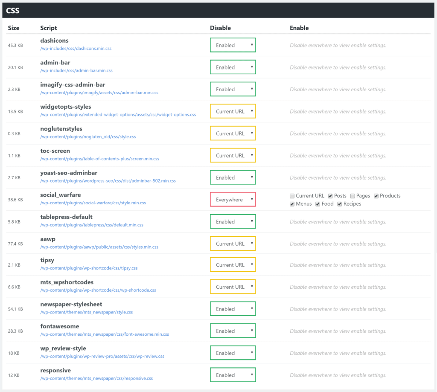Image resolution: width=437 pixels, height=392 pixels.
Task: Open the adminbar-502.min.css link
Action: [x=108, y=180]
